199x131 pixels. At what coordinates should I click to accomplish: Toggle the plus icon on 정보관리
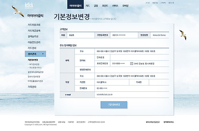pos(43,54)
